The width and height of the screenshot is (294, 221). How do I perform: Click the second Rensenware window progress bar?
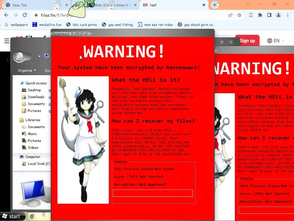[266, 210]
